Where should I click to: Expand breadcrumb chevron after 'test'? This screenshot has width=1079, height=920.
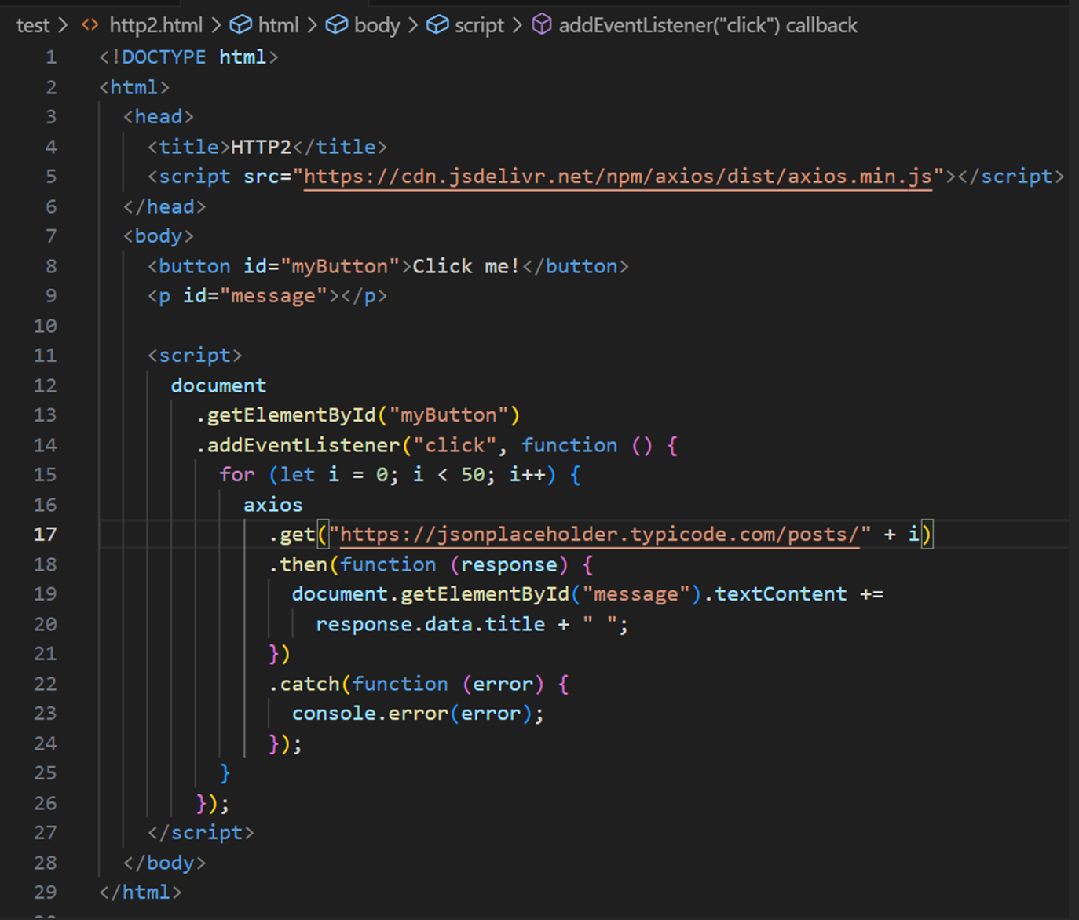click(x=64, y=25)
